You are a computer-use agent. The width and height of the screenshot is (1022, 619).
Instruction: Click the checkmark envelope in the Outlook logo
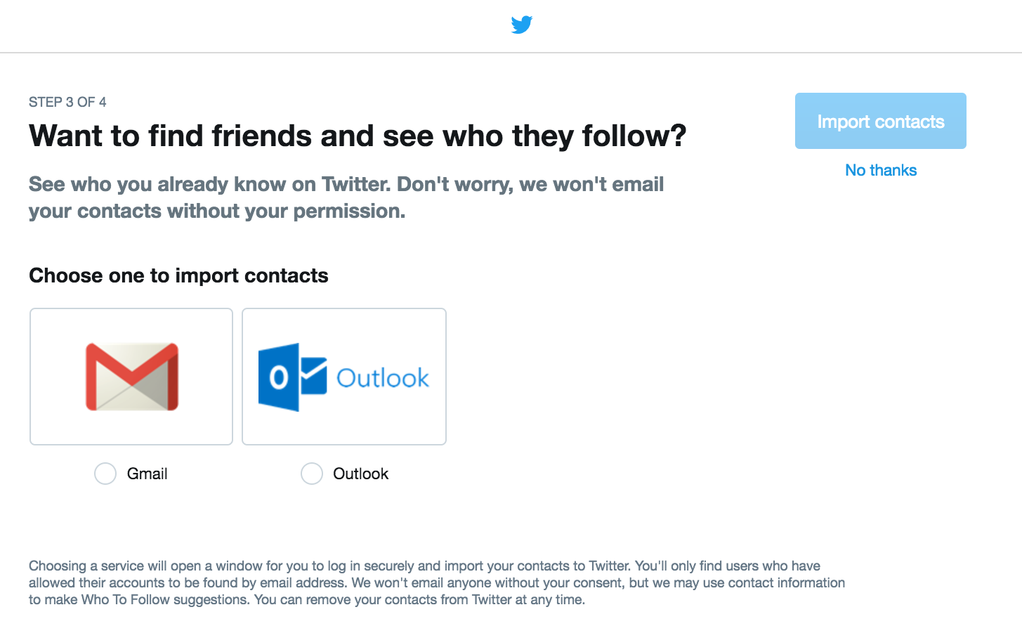pyautogui.click(x=313, y=376)
